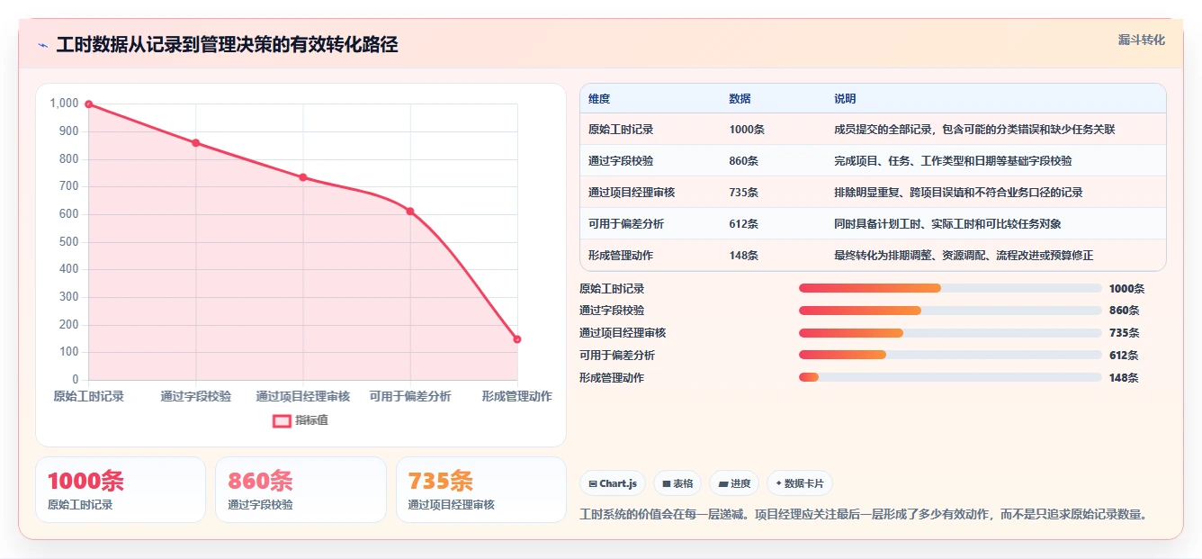Click the lightning icon beside the title
This screenshot has height=559, width=1202.
click(x=42, y=45)
